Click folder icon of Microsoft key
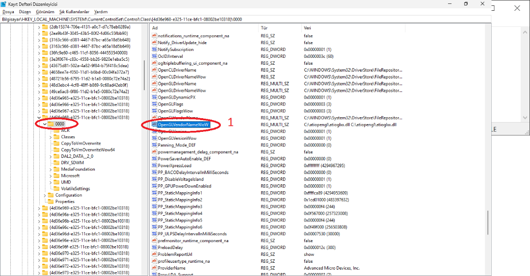 [x=56, y=176]
